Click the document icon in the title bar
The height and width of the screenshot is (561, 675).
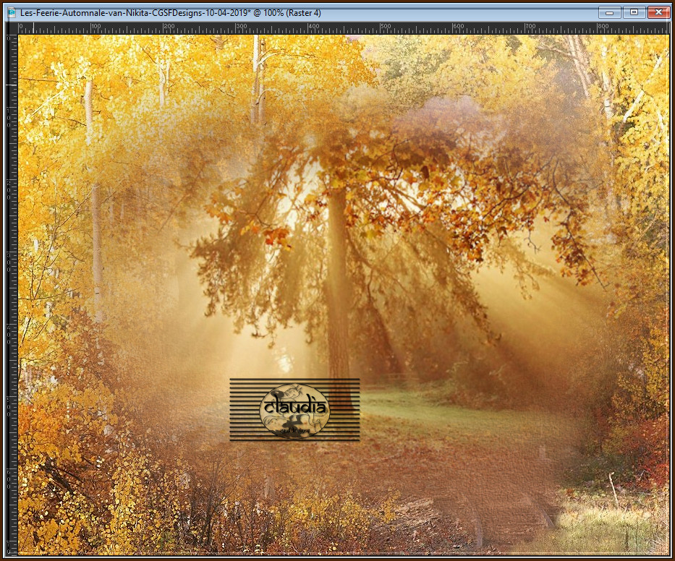point(12,13)
